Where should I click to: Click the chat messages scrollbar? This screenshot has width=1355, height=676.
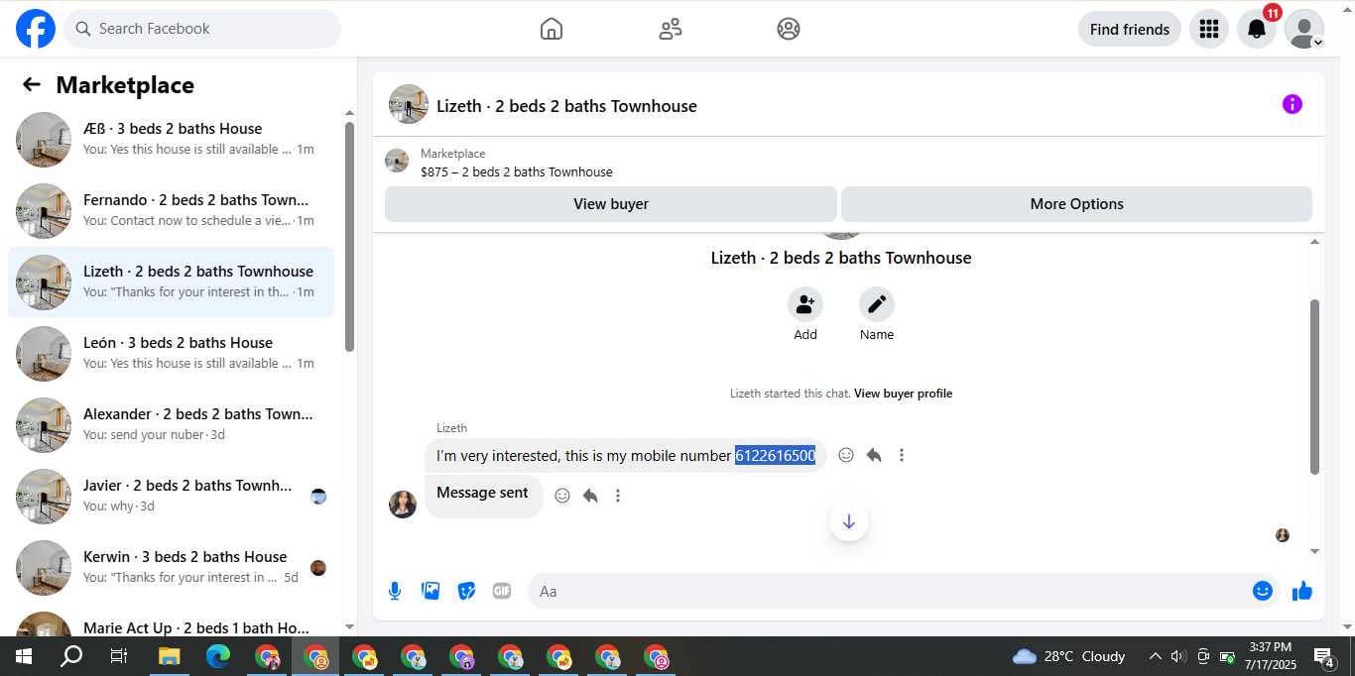point(1315,387)
